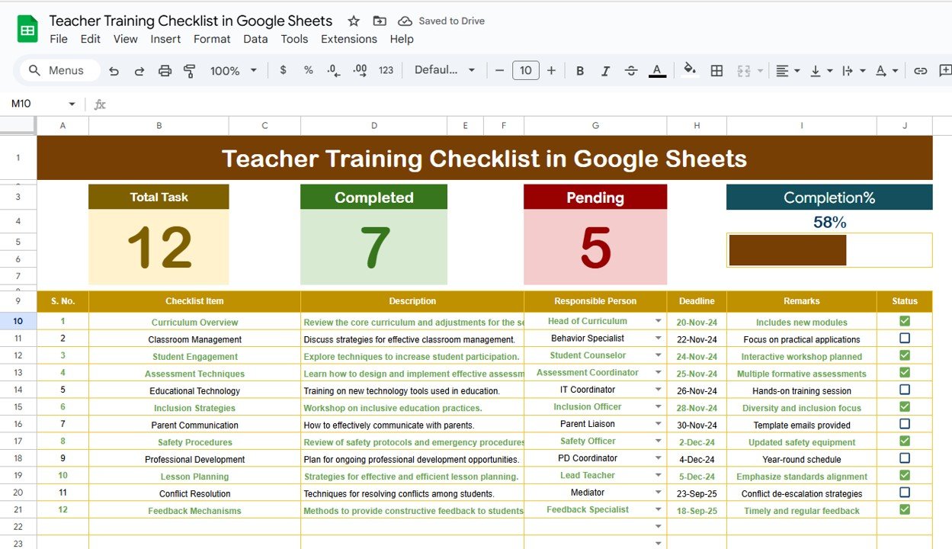Open vertical align options
The height and width of the screenshot is (549, 952).
pyautogui.click(x=820, y=70)
